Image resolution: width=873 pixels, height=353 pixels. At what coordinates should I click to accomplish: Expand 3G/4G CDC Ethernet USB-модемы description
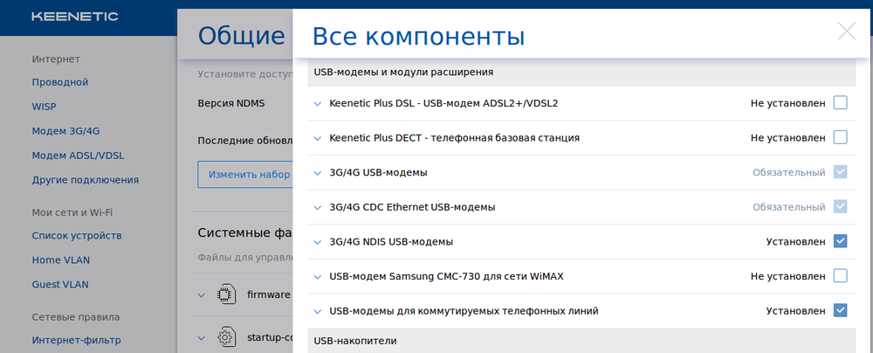click(x=318, y=208)
